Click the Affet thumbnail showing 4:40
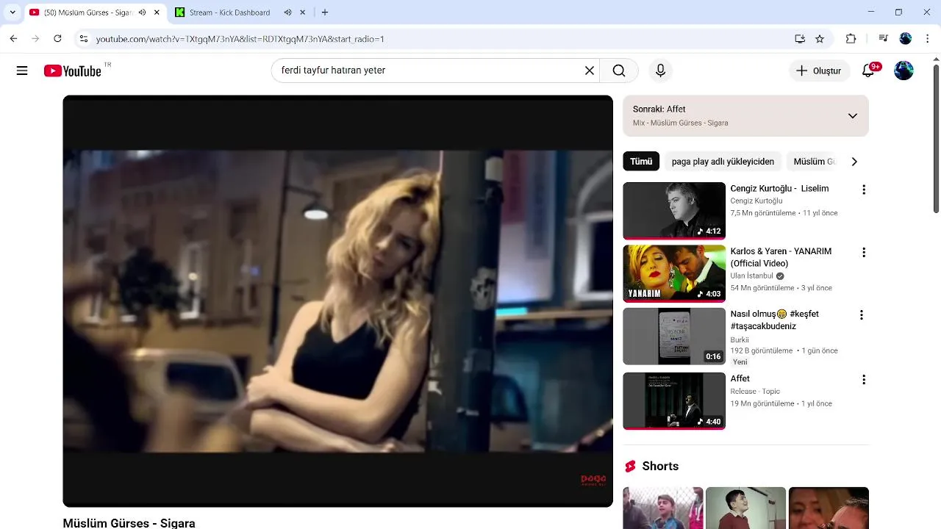The width and height of the screenshot is (941, 529). [x=674, y=400]
